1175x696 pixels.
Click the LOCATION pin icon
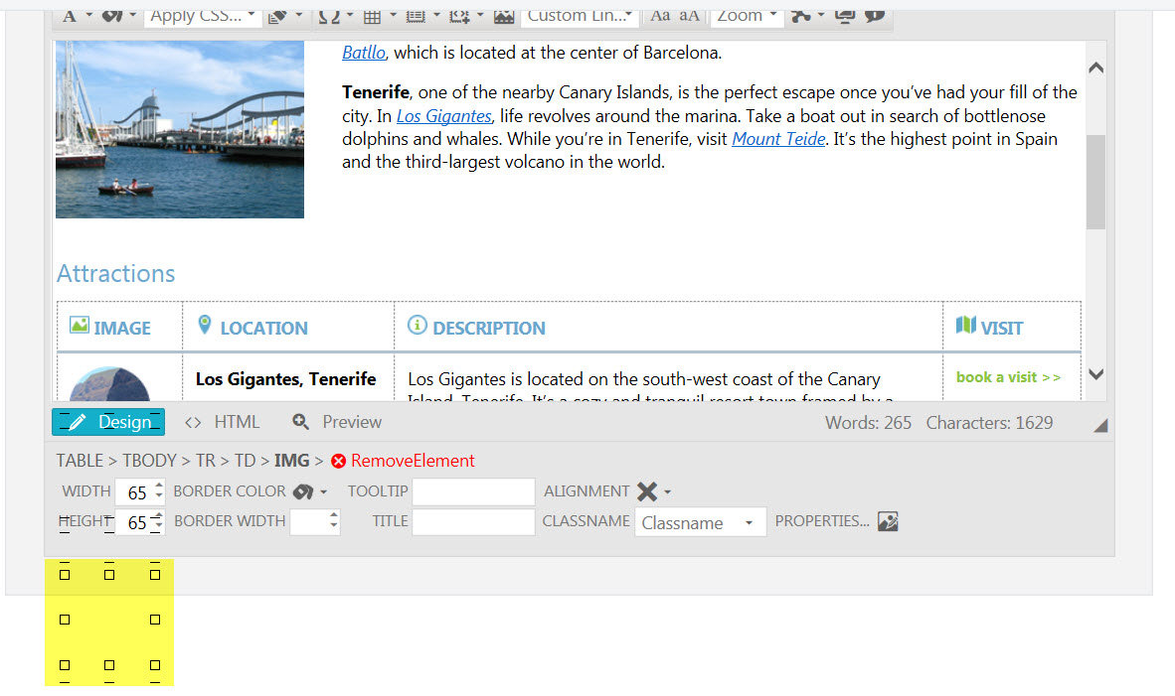pos(205,324)
